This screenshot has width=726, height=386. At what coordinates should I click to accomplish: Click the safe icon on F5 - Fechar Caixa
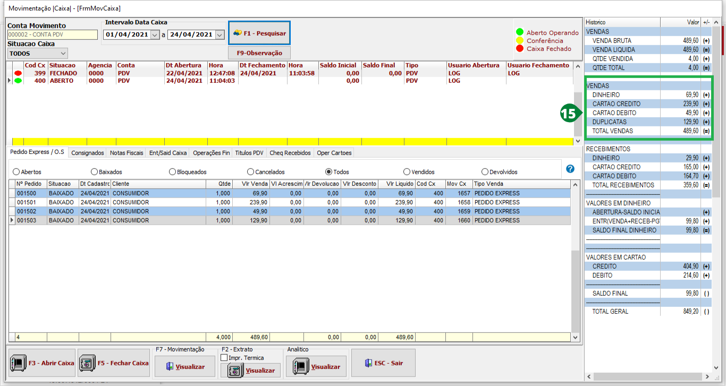[x=86, y=363]
